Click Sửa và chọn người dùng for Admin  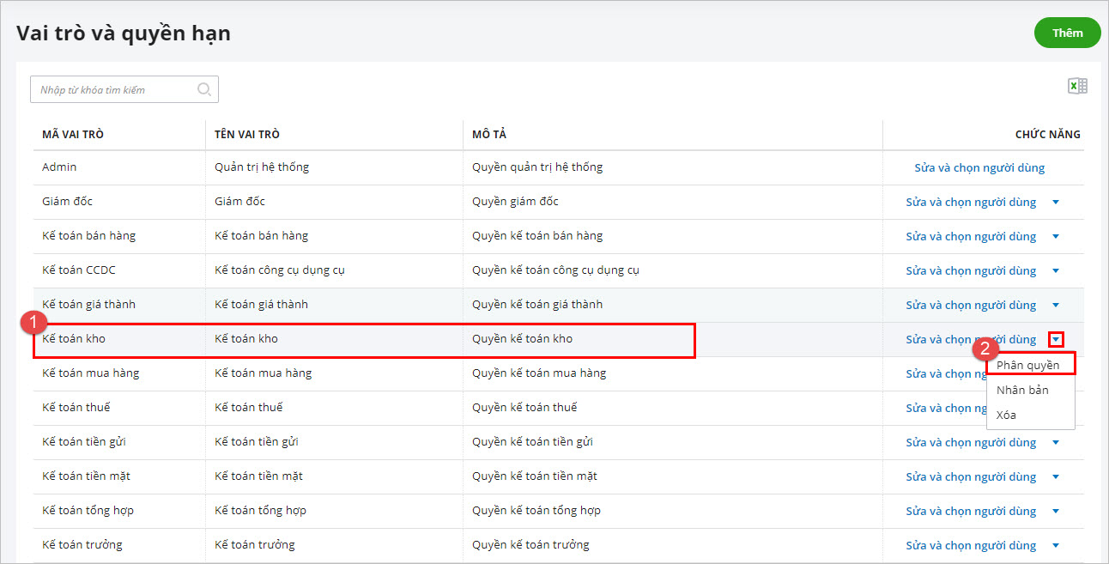979,168
